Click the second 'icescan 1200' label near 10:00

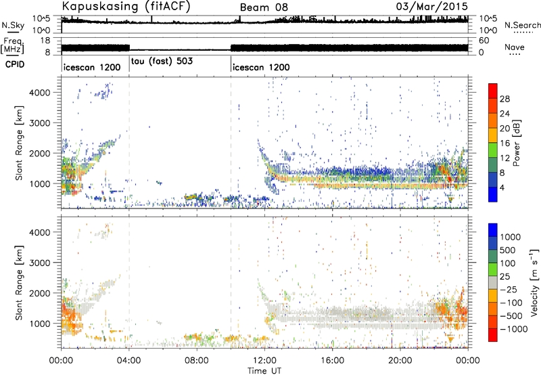pyautogui.click(x=261, y=67)
